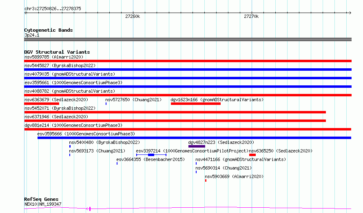Click the tiny nsv5693173 Chuang2021 marker
The height and width of the screenshot is (213, 363).
tap(70, 155)
